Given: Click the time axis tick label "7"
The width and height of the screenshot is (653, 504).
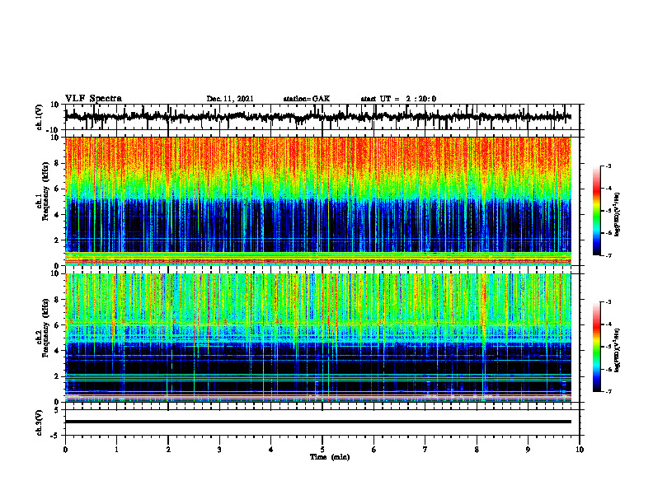Looking at the screenshot, I should click(x=425, y=450).
